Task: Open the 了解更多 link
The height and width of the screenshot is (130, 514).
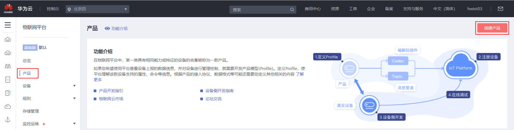Action: coord(300,74)
